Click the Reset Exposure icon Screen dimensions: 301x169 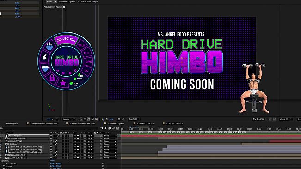click(107, 119)
